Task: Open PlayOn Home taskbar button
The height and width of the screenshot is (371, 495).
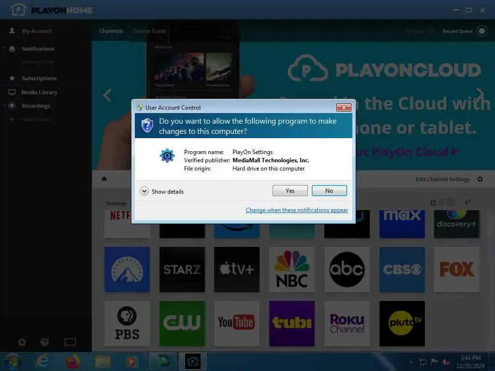Action: click(193, 361)
